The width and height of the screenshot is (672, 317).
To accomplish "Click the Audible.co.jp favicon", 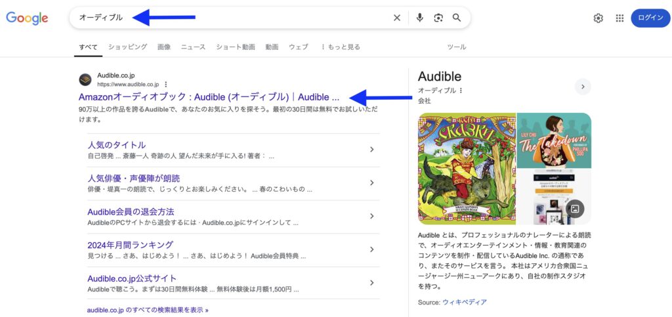I will pos(85,79).
